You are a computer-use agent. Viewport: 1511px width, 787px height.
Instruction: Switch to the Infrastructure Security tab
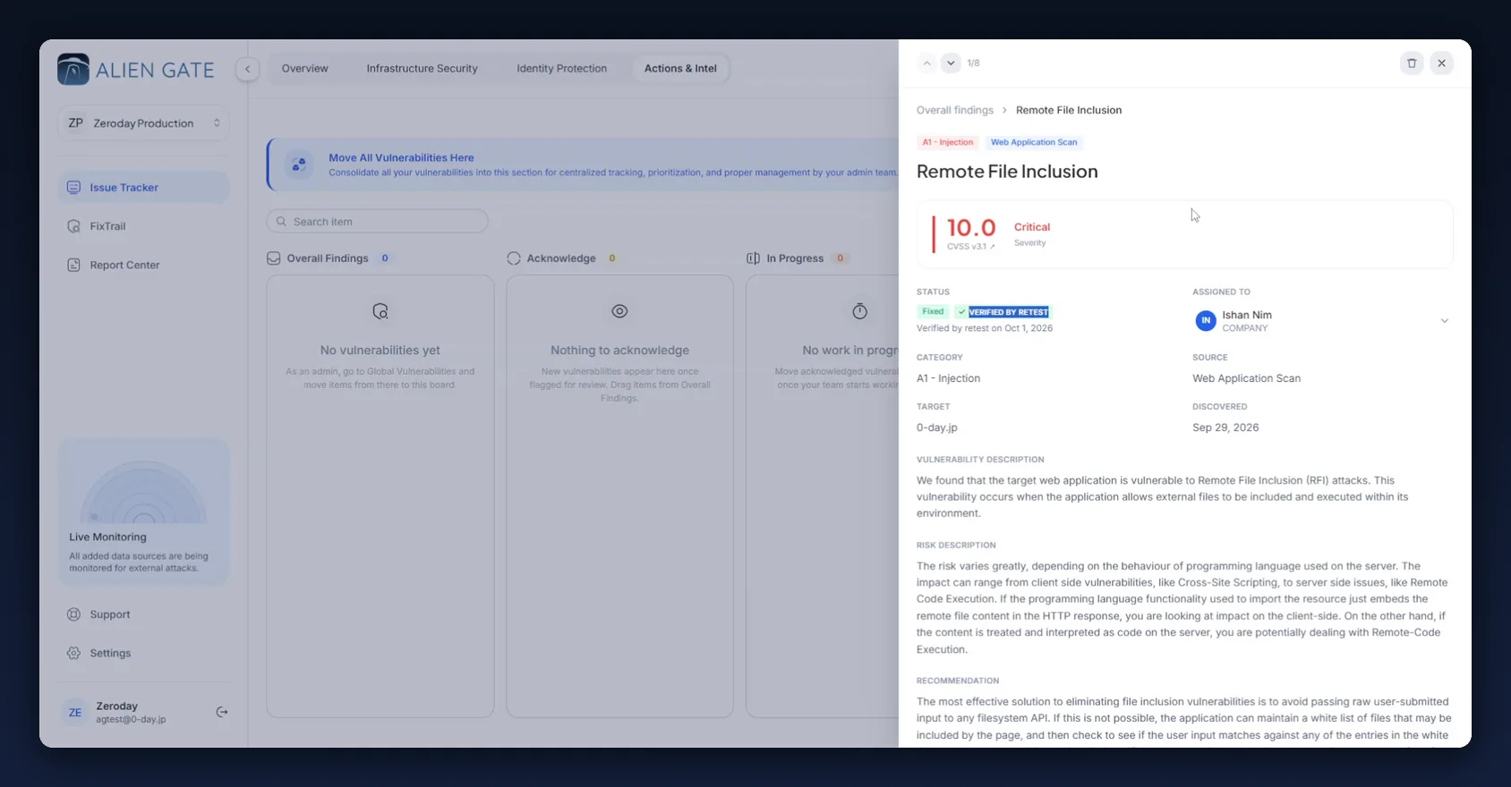point(423,69)
